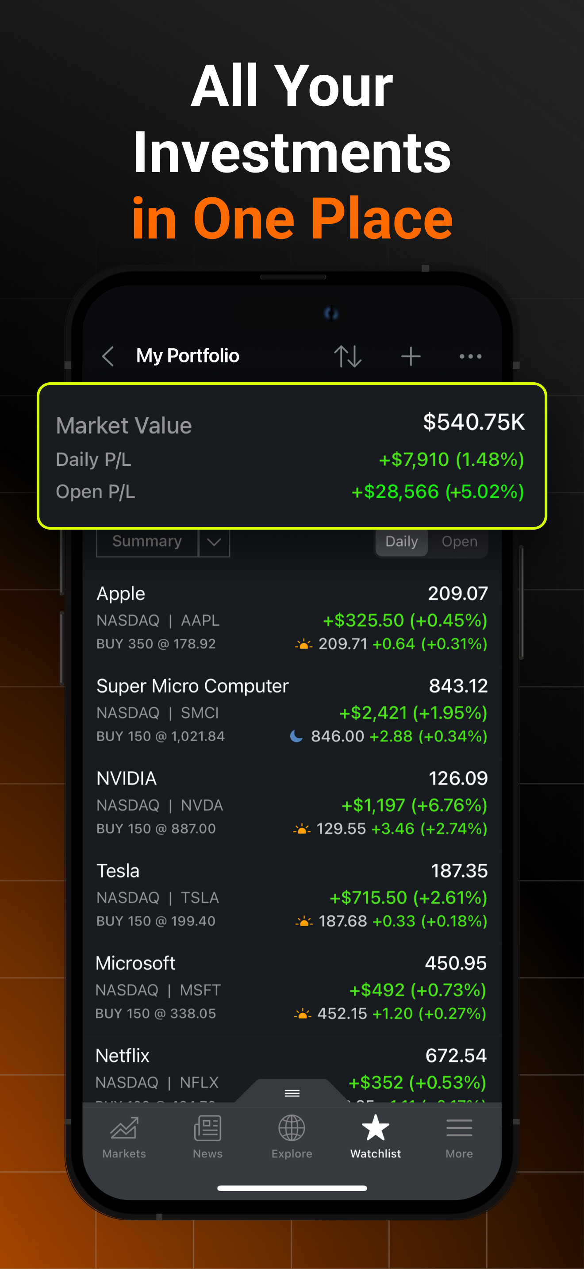Open the Tesla TSLA holding row

(x=292, y=896)
